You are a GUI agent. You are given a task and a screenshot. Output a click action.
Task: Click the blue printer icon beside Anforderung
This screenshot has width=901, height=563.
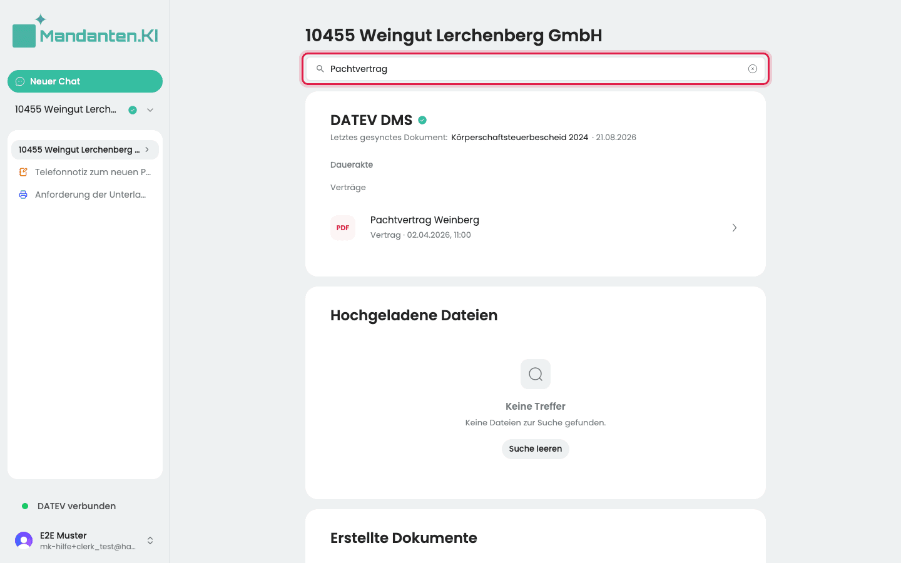coord(23,195)
